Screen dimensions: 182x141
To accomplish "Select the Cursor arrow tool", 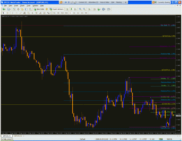I will [3, 13].
